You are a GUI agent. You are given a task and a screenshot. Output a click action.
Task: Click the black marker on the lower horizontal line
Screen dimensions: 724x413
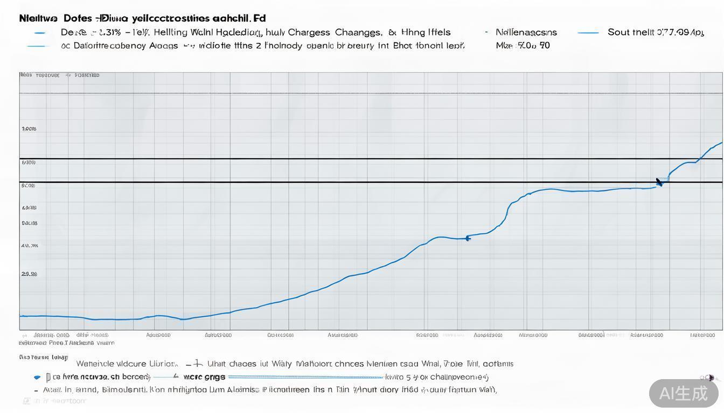pos(659,182)
